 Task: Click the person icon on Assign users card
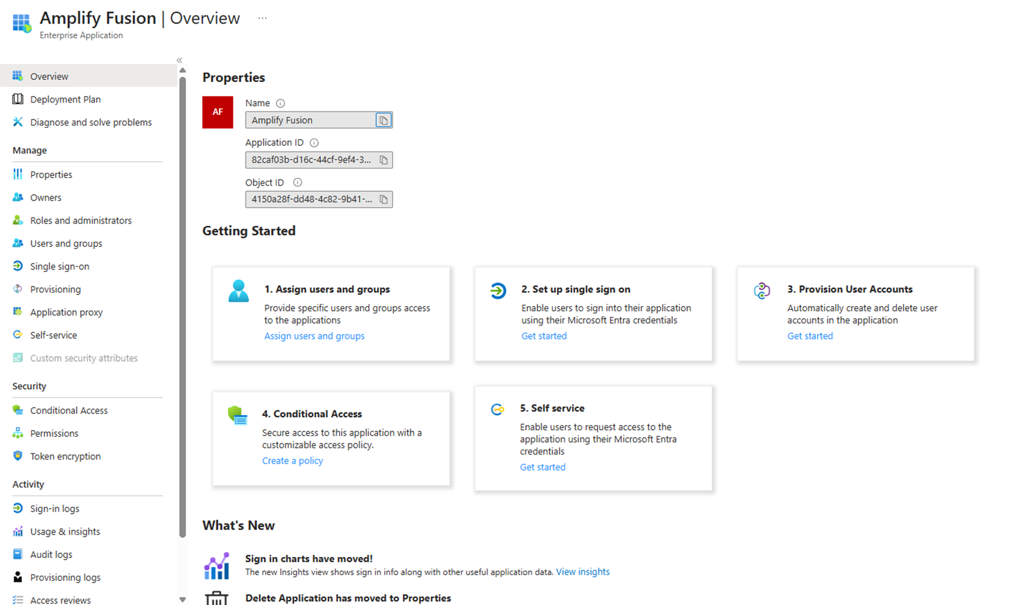click(x=238, y=291)
